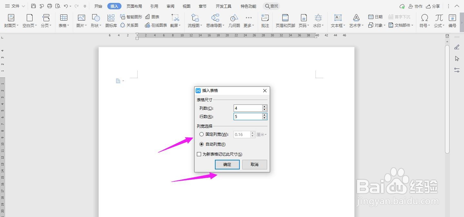Insert a Smart Graphic (智能图形)
Viewport: 464px width, 217px height.
click(131, 17)
